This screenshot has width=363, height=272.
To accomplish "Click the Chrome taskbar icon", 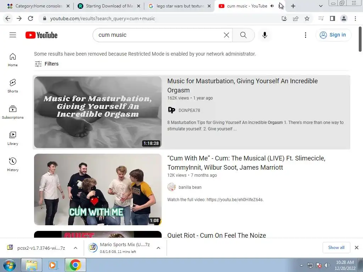I will coord(75,265).
